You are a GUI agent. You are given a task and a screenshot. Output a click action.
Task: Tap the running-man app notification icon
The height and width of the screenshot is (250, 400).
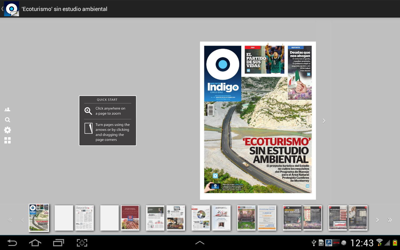point(328,243)
